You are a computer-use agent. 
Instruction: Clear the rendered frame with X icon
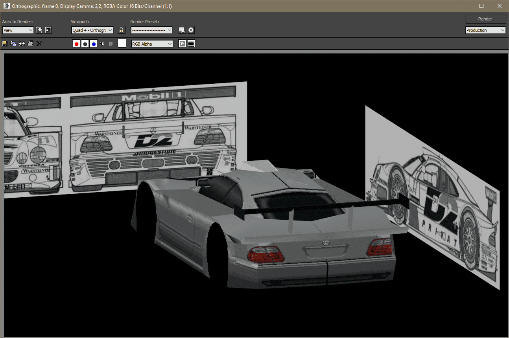click(39, 44)
